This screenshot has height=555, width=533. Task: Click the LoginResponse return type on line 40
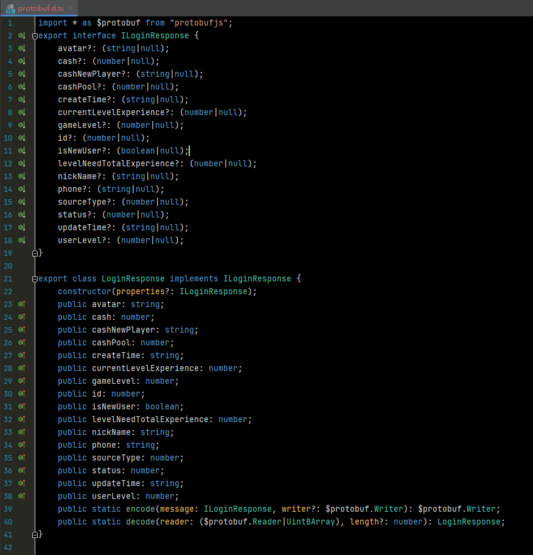tap(469, 521)
